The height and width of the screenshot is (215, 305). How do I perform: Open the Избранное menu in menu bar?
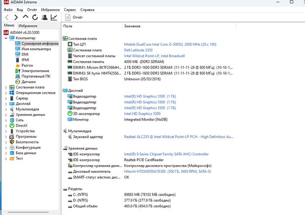(51, 10)
